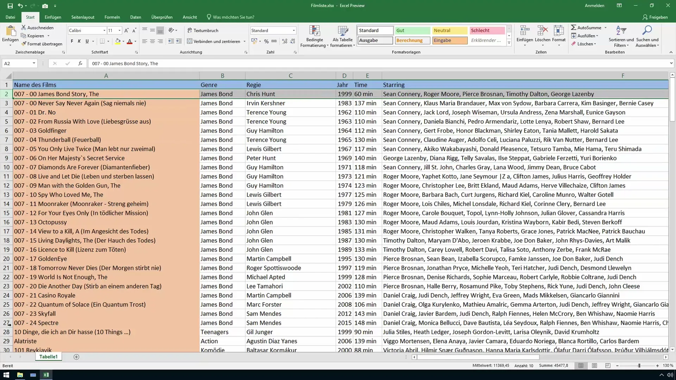The width and height of the screenshot is (676, 380).
Task: Align text vertically centered
Action: (x=152, y=30)
